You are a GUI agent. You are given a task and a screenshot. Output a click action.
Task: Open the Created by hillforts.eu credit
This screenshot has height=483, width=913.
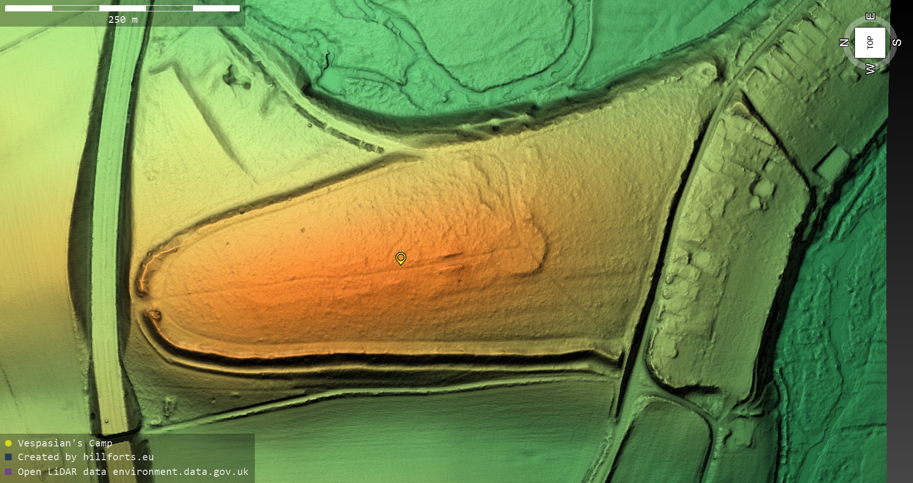click(86, 457)
